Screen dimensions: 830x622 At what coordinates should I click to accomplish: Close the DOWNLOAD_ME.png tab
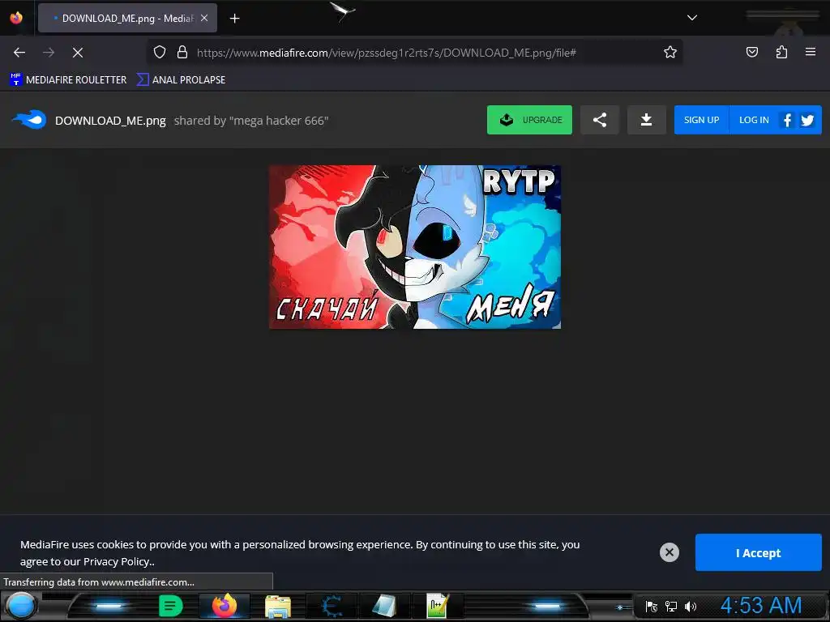(204, 18)
